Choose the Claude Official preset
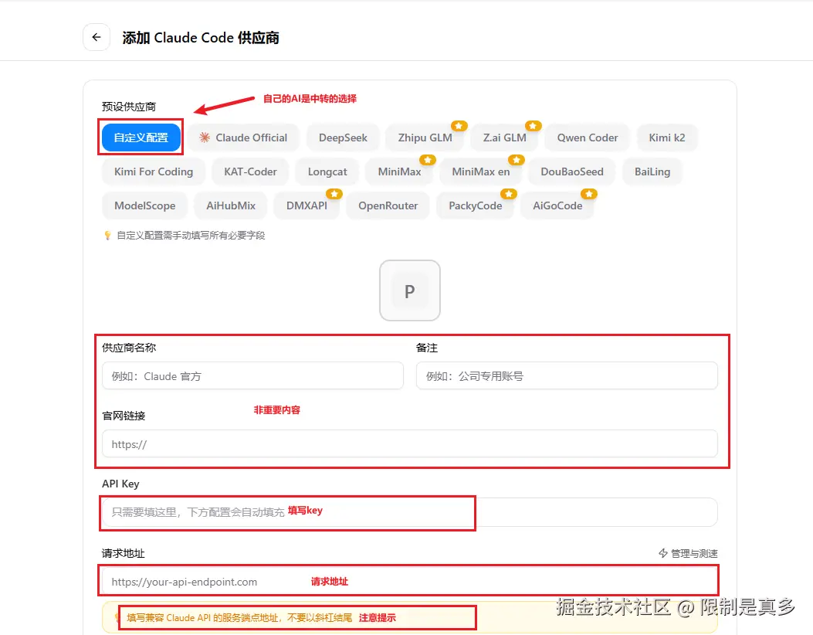Viewport: 813px width, 635px height. 243,138
